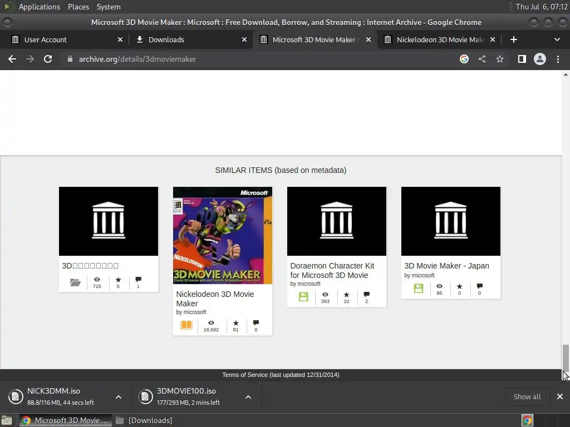Screen dimensions: 570x427
Task: Open 3D Movie Maker - Japan link
Action: (446, 266)
